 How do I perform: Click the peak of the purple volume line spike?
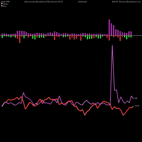coord(112,45)
